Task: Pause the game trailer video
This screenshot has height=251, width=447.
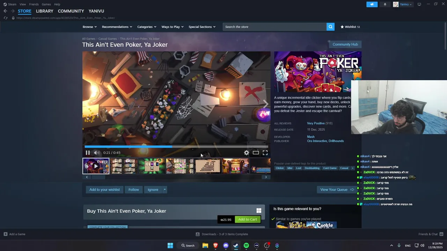Action: (88, 153)
